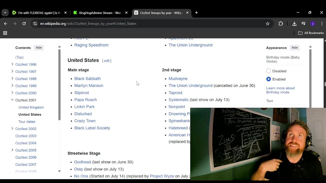Select Enabled Birthday mode radio button
The image size is (326, 183).
(268, 79)
